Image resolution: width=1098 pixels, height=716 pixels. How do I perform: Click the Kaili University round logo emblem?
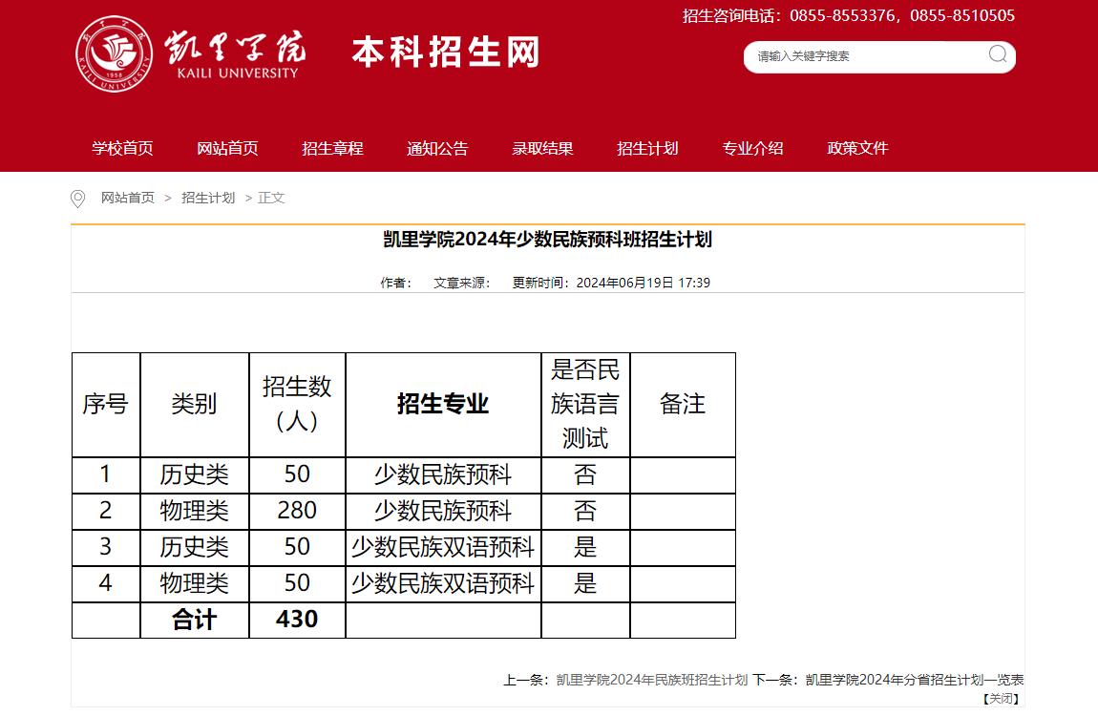point(115,53)
